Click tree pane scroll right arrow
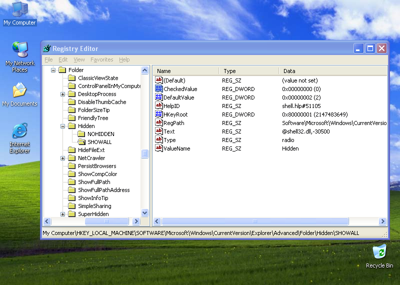 click(136, 221)
